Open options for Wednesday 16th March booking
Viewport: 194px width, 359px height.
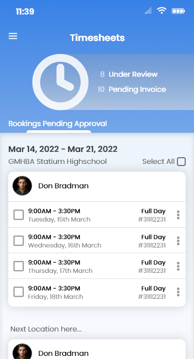(x=178, y=241)
